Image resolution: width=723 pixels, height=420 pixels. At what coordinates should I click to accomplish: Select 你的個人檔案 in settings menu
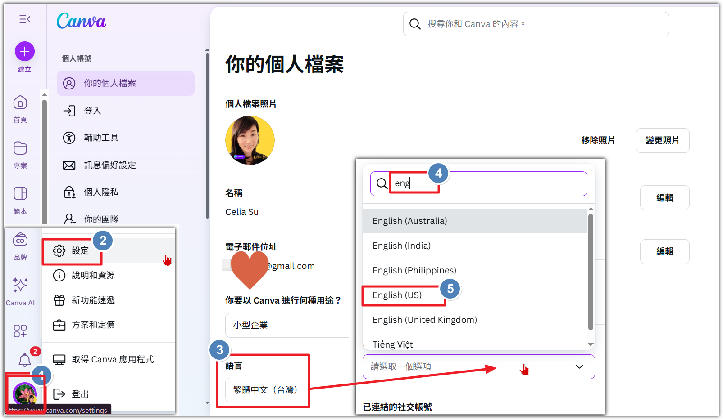pos(126,83)
